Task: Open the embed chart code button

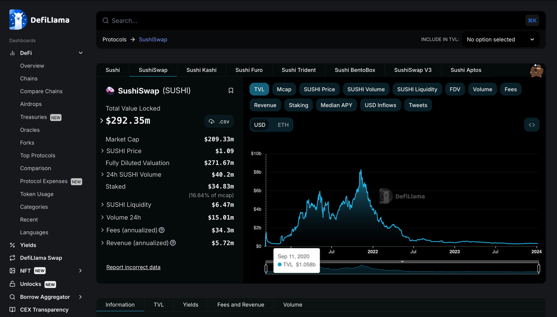Action: pos(531,125)
